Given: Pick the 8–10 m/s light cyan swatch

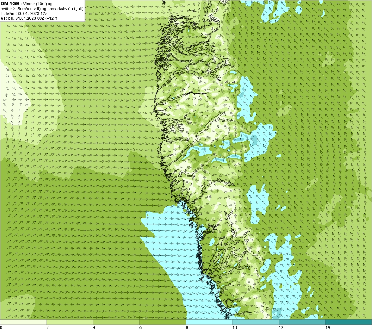Looking at the screenshot, I should [x=209, y=322].
